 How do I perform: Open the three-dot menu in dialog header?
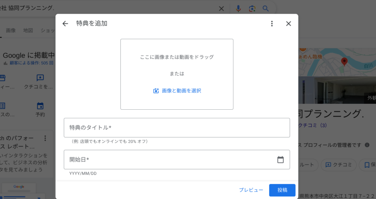coord(272,24)
